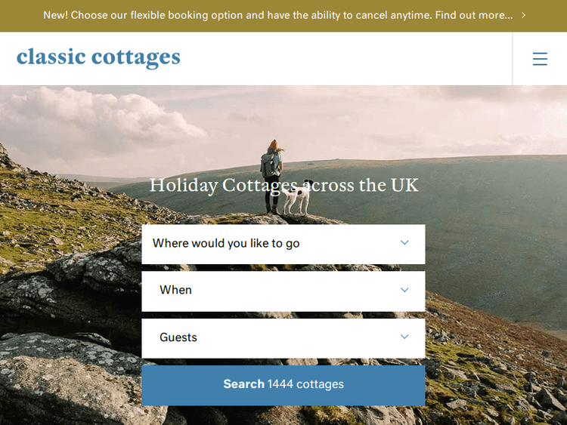Open the flexible booking option banner
Screen dimensions: 567x425
[x=283, y=16]
